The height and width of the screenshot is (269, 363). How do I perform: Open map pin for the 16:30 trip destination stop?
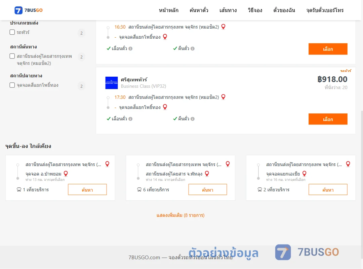point(165,37)
